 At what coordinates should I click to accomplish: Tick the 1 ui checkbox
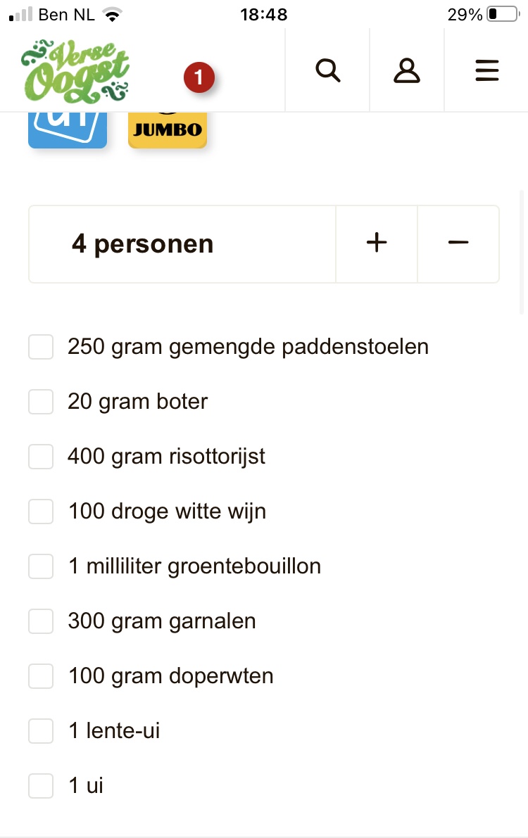[41, 786]
